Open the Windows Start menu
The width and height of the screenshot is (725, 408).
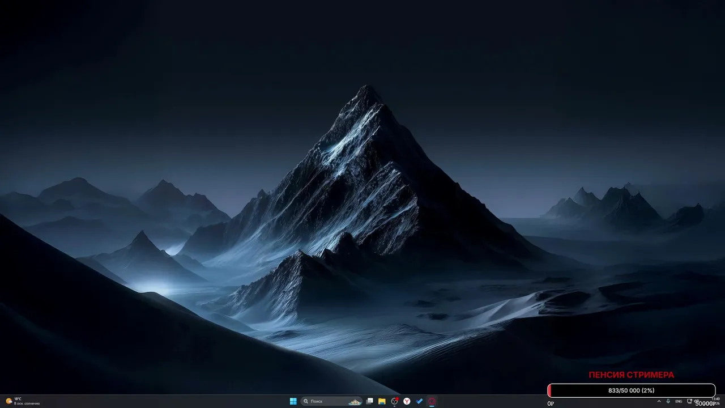tap(293, 401)
